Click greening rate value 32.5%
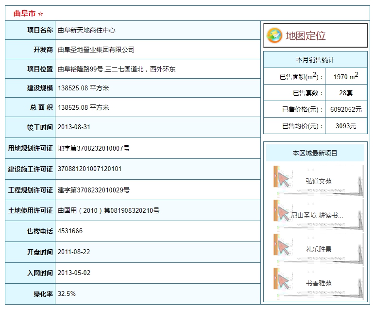The height and width of the screenshot is (310, 375). tap(67, 294)
